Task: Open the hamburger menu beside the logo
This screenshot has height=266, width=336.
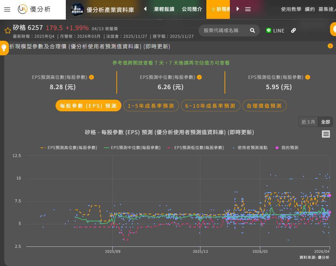Action: [x=7, y=9]
